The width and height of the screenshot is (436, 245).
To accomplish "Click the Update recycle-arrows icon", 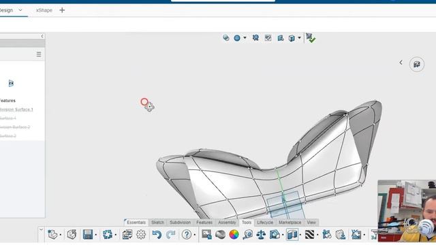I will click(x=108, y=234).
